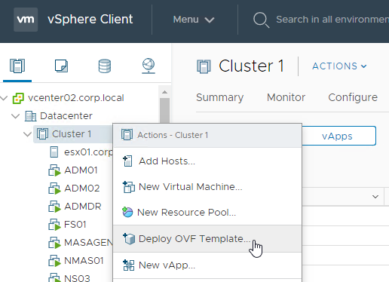This screenshot has height=282, width=389.
Task: Click the inventory tree scrollbar up arrow
Action: (164, 92)
